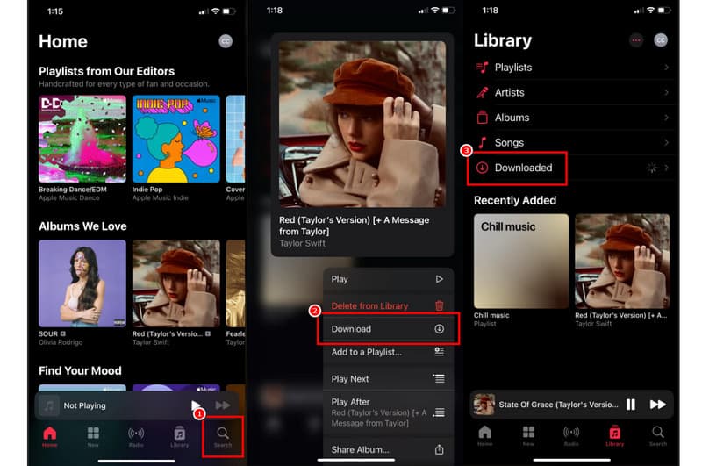Choose Add to a Playlist option
Screen dimensions: 702x466
(x=388, y=352)
